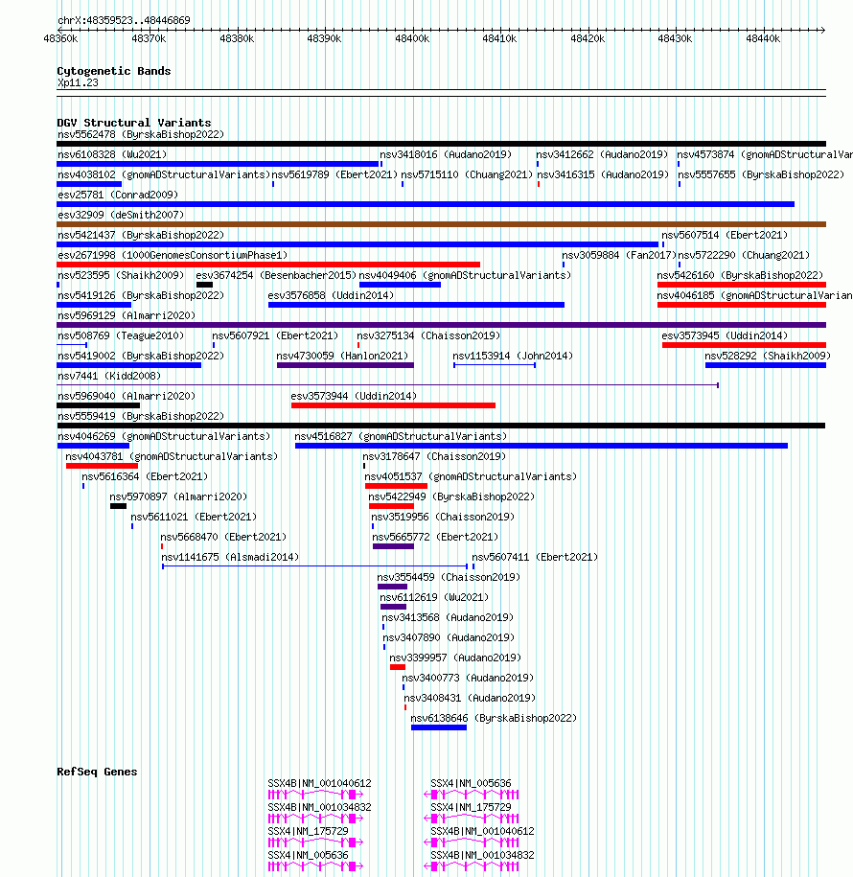Open esv2671998 (1000GenomesConsortiumPhase1) label
This screenshot has height=877, width=853.
tap(173, 256)
